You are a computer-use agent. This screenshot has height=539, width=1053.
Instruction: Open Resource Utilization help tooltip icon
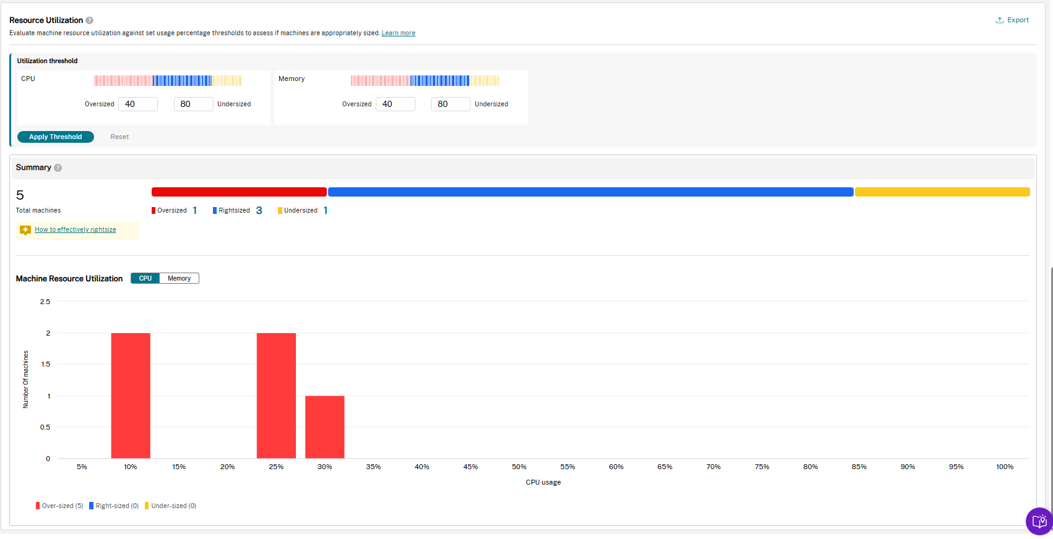coord(90,20)
